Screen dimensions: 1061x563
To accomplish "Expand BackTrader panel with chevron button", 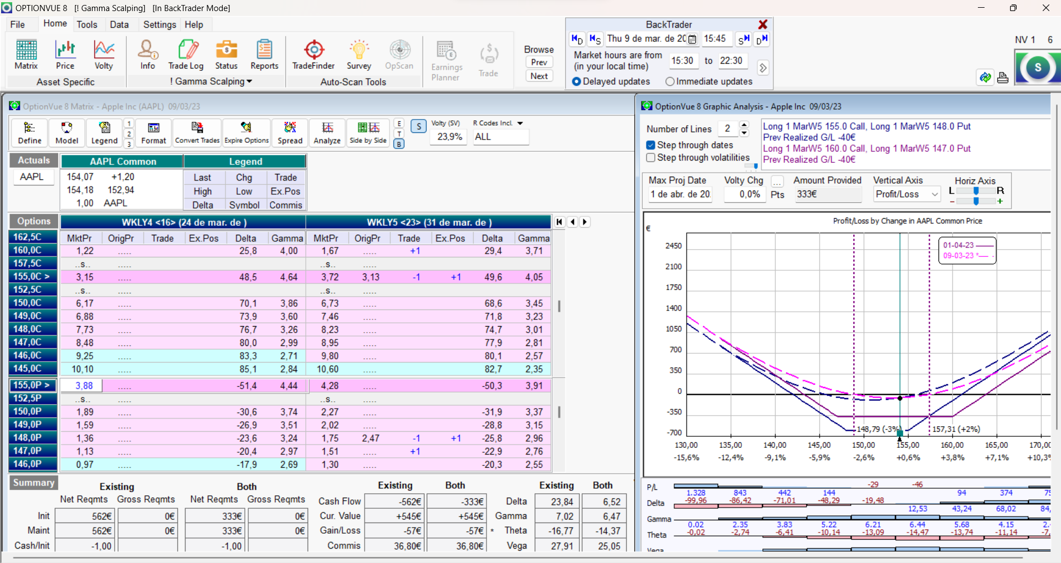I will coord(763,68).
